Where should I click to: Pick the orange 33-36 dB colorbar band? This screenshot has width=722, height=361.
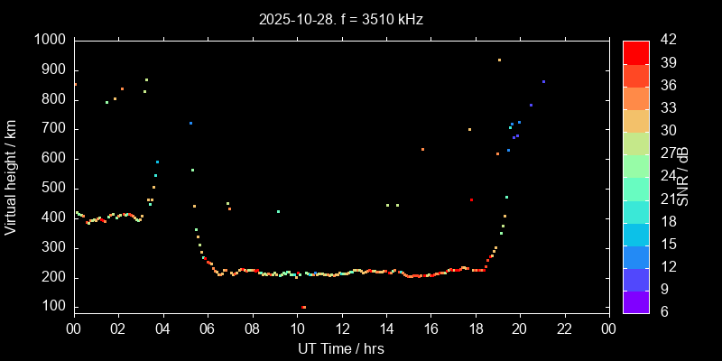[635, 97]
